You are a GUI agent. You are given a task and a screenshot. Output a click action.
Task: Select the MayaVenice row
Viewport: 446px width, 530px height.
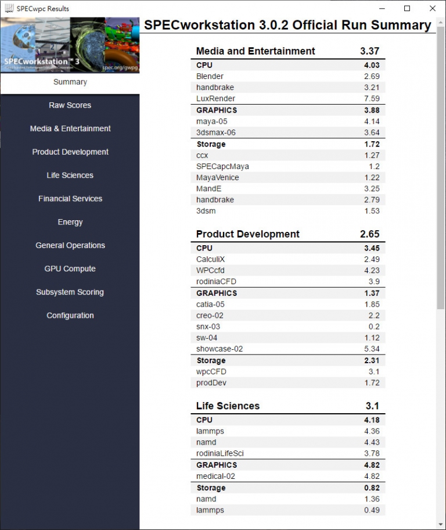288,177
